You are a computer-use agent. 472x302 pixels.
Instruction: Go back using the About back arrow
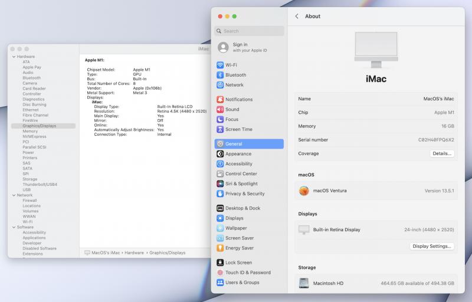[x=296, y=17]
